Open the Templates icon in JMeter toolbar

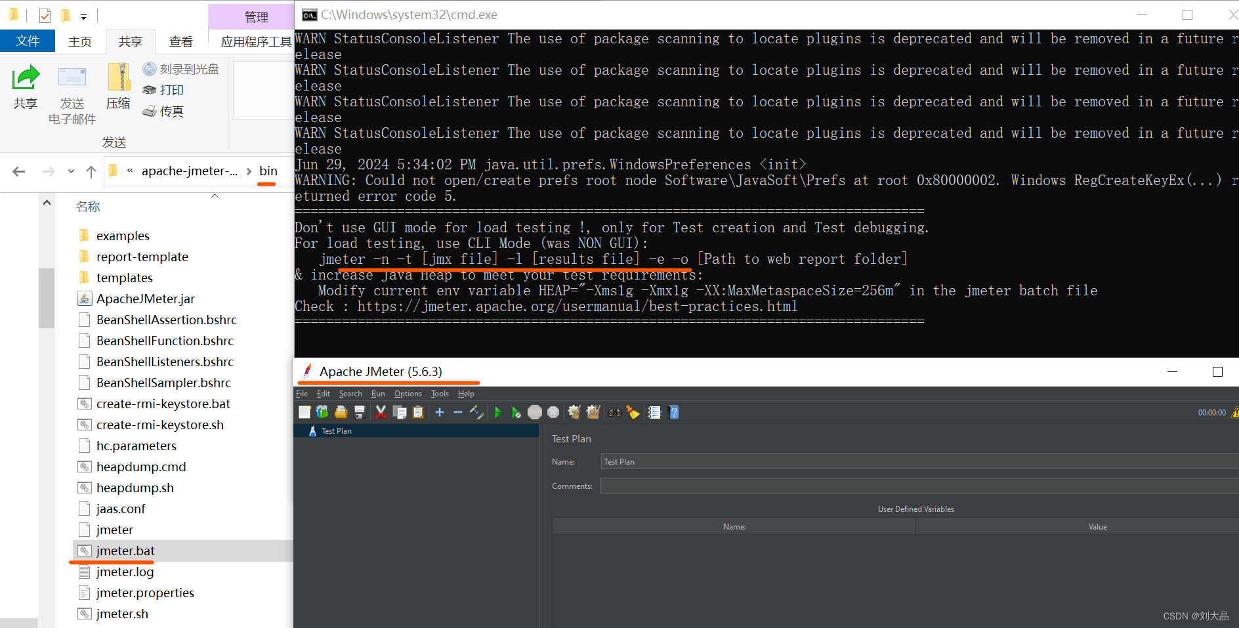(x=322, y=412)
